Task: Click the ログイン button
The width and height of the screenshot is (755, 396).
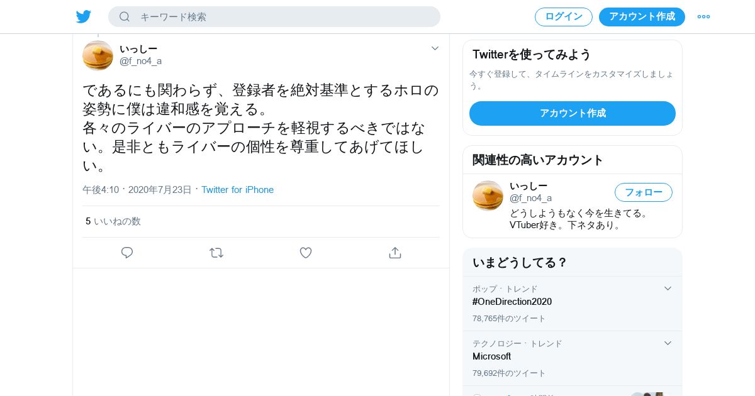Action: click(564, 17)
